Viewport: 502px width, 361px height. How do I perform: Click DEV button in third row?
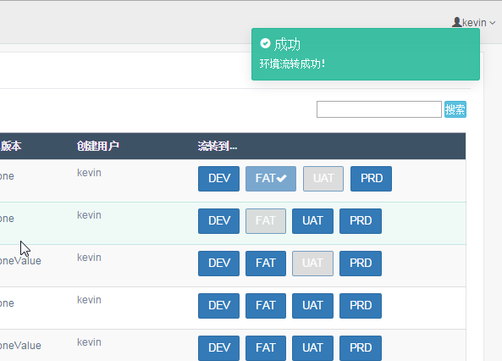(218, 264)
